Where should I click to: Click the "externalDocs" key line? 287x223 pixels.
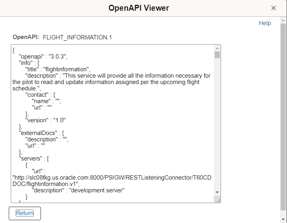(41, 133)
